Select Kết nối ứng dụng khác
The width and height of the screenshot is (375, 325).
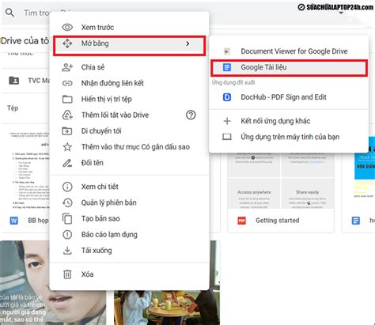click(289, 121)
